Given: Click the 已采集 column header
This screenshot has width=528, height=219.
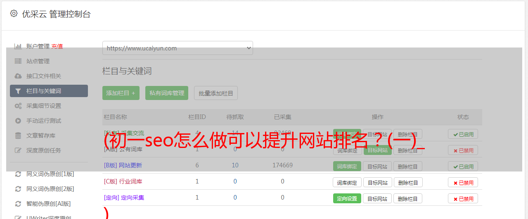Looking at the screenshot, I should 283,117.
